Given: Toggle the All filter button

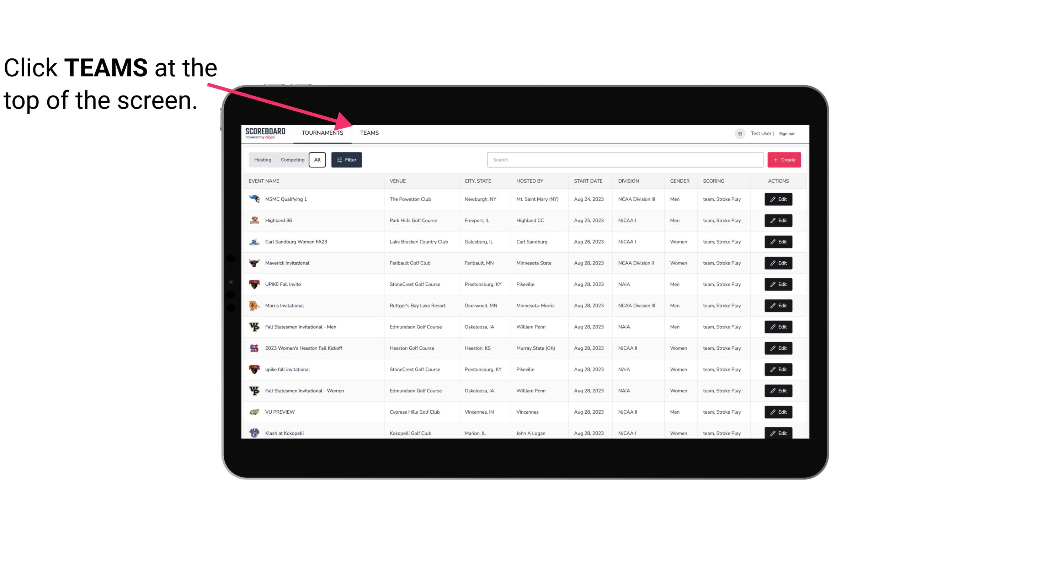Looking at the screenshot, I should coord(317,160).
